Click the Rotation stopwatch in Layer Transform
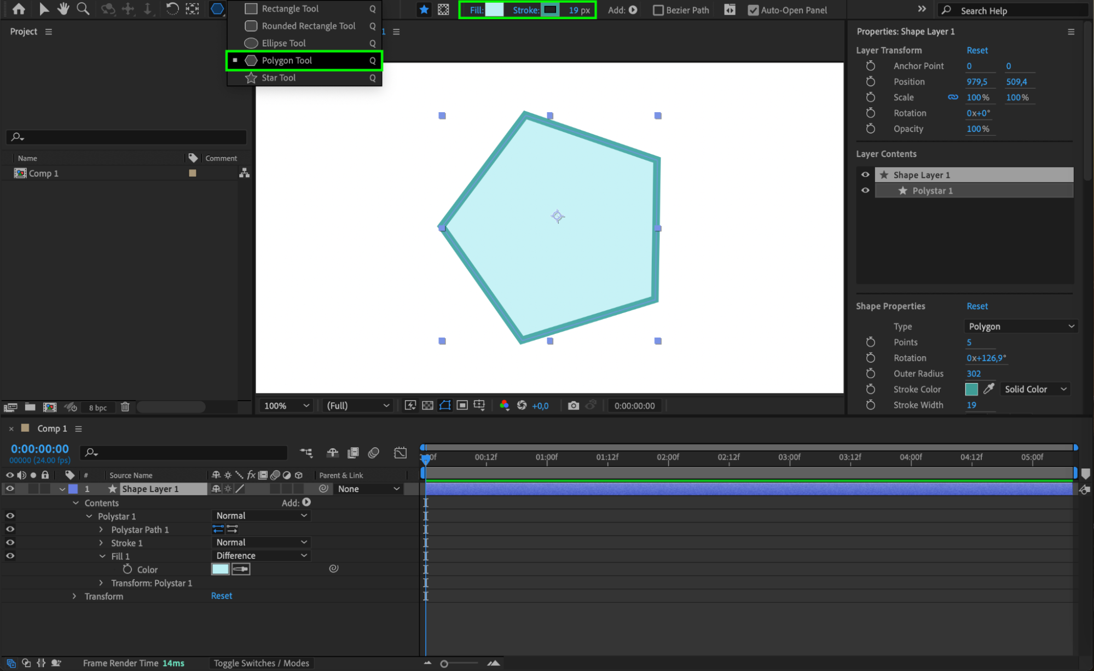The image size is (1094, 671). point(870,113)
